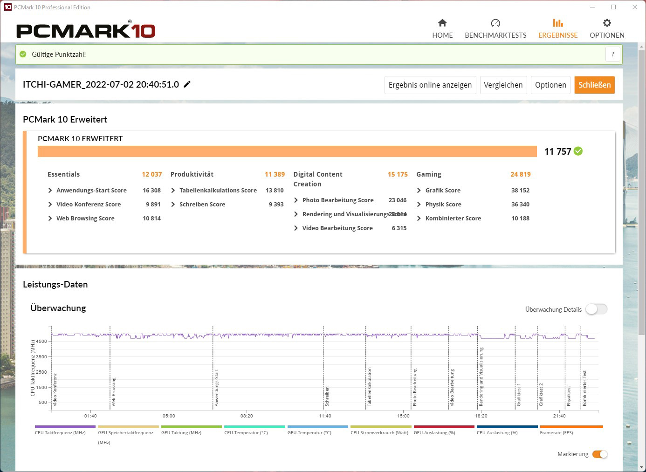646x472 pixels.
Task: Click scrollbar down arrow
Action: tap(641, 467)
